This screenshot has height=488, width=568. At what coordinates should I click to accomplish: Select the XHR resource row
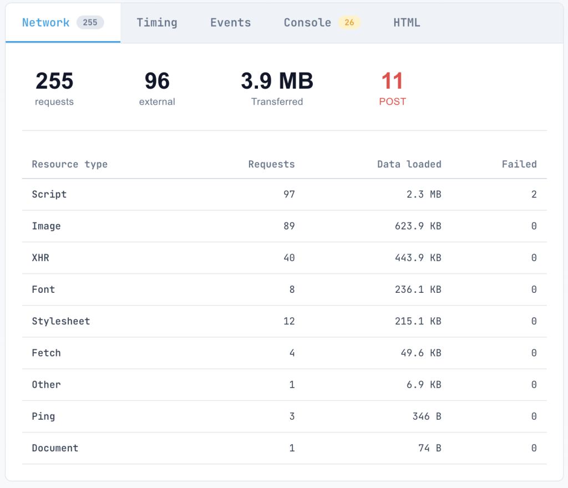coord(285,258)
